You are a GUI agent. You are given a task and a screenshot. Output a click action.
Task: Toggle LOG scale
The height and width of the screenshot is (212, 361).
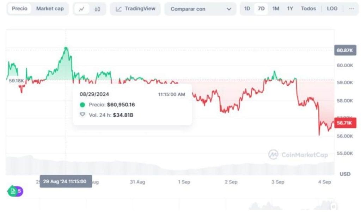332,9
